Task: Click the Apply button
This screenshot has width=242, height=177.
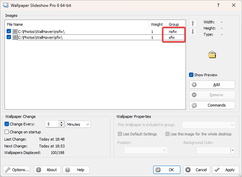Action: coord(225,170)
